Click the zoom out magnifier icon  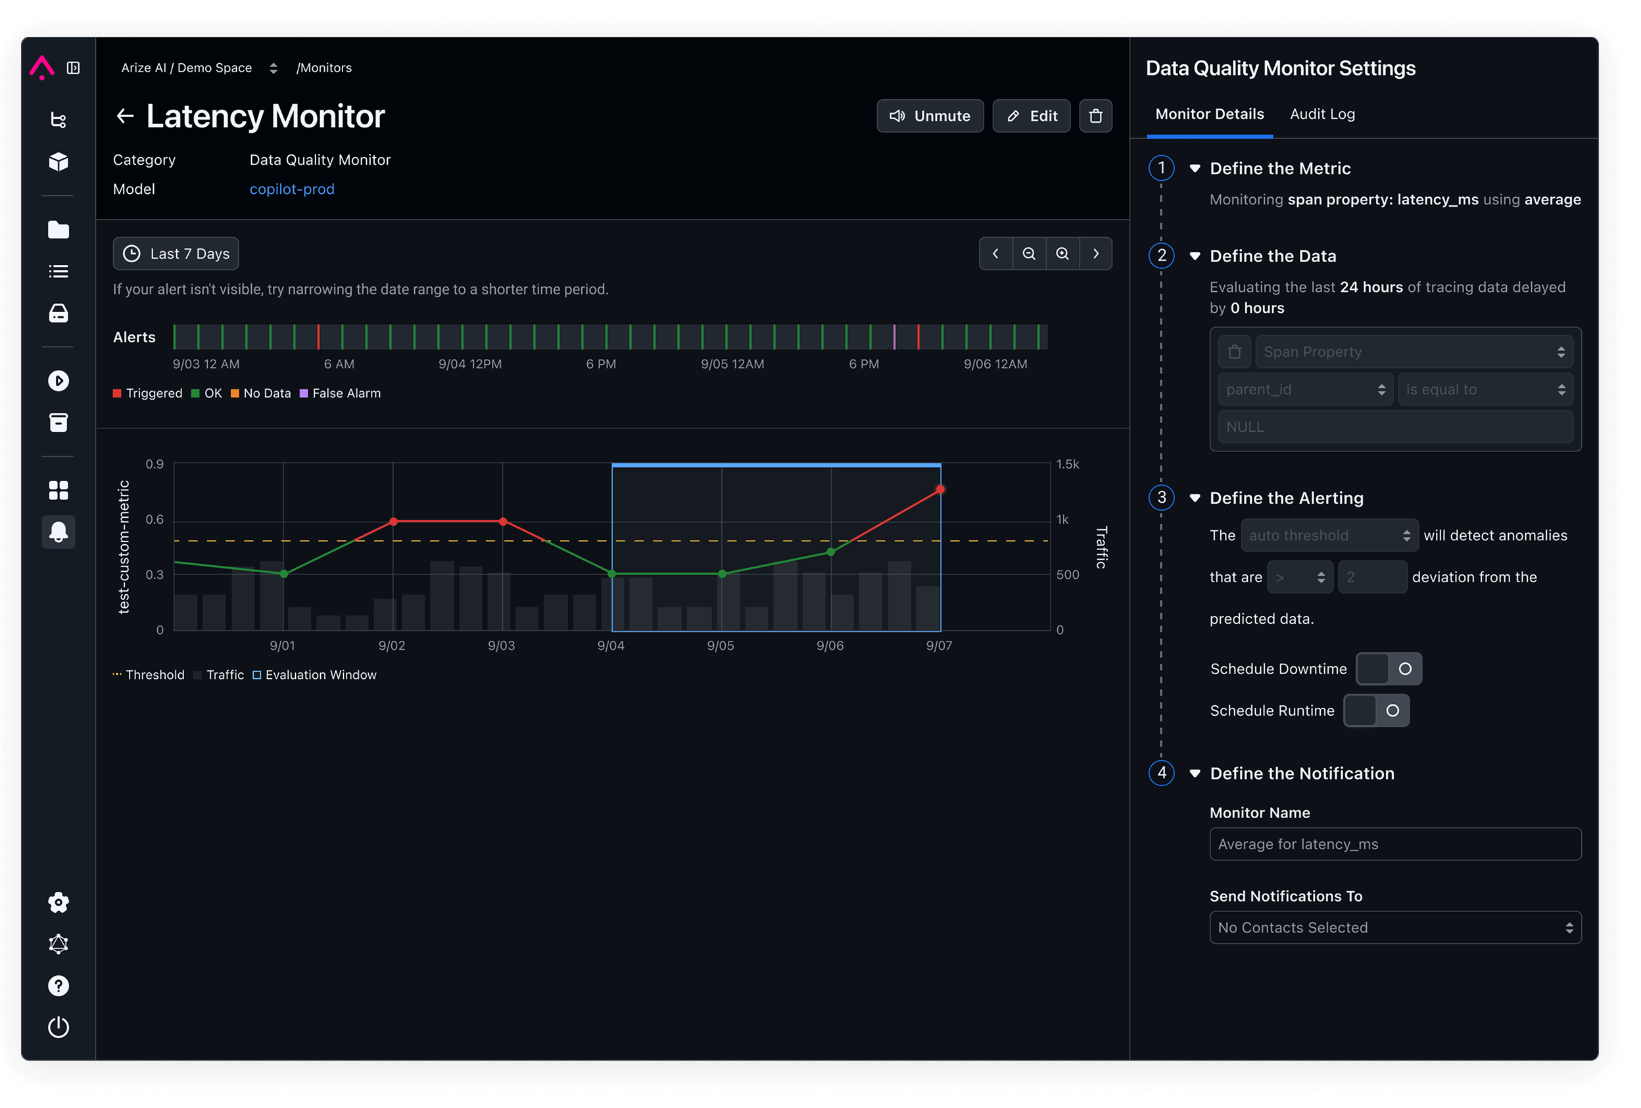[1029, 254]
